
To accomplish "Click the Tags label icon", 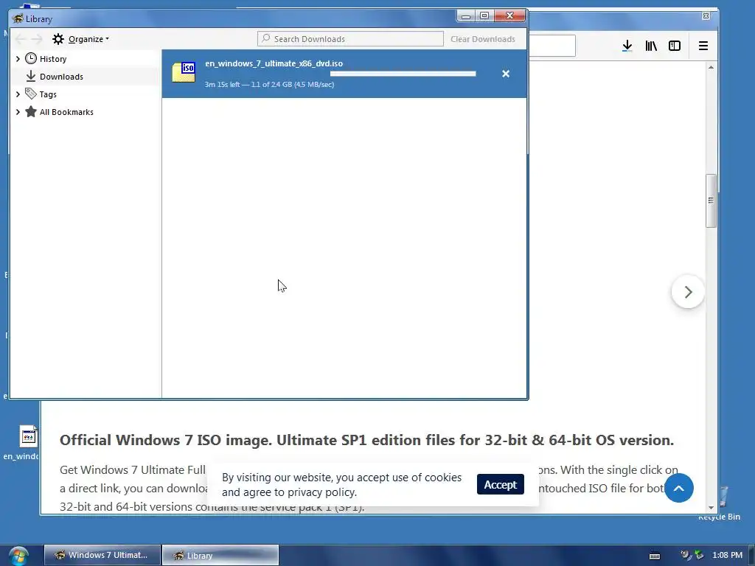I will [x=31, y=94].
